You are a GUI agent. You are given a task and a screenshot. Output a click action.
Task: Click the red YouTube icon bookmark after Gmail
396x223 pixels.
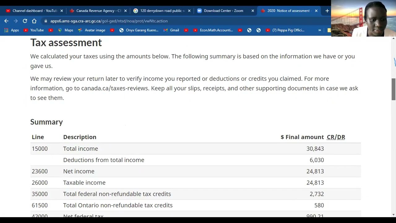[x=186, y=30]
